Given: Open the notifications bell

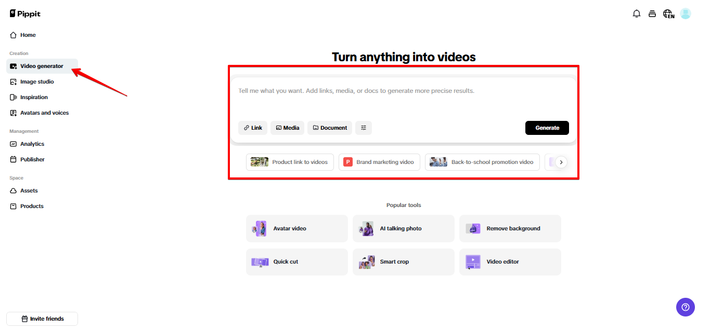Looking at the screenshot, I should pos(636,14).
